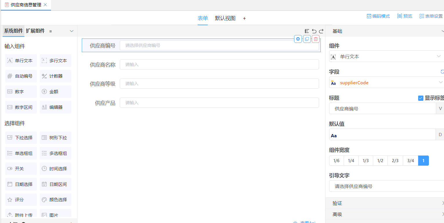Click the 引导文字 placeholder input field

[386, 186]
